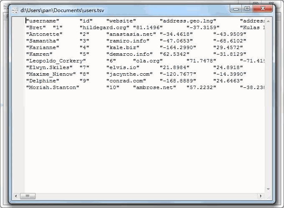Click the "address.geo.lng" header text
The width and height of the screenshot is (284, 208).
188,20
